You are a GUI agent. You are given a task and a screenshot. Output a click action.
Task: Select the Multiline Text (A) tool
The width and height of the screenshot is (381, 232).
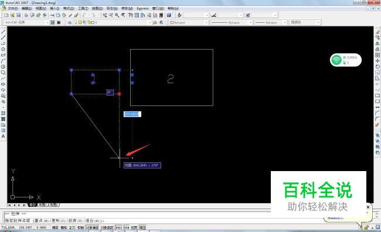pyautogui.click(x=3, y=137)
